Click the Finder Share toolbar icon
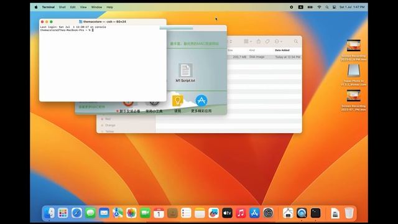Image resolution: width=398 pixels, height=224 pixels. 259,42
